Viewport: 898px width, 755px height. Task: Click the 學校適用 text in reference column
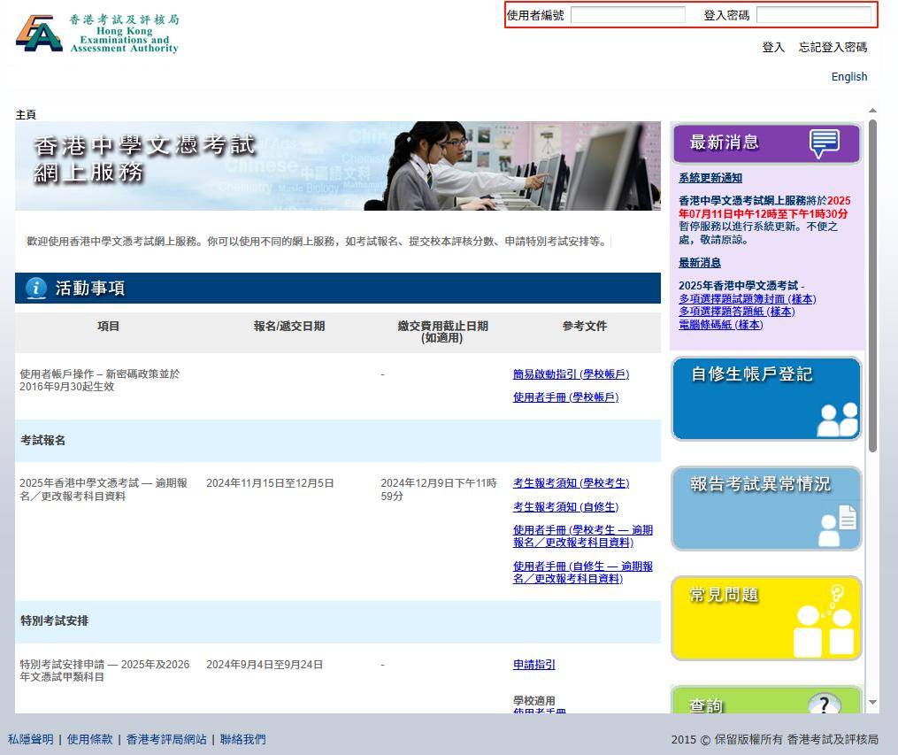[533, 701]
